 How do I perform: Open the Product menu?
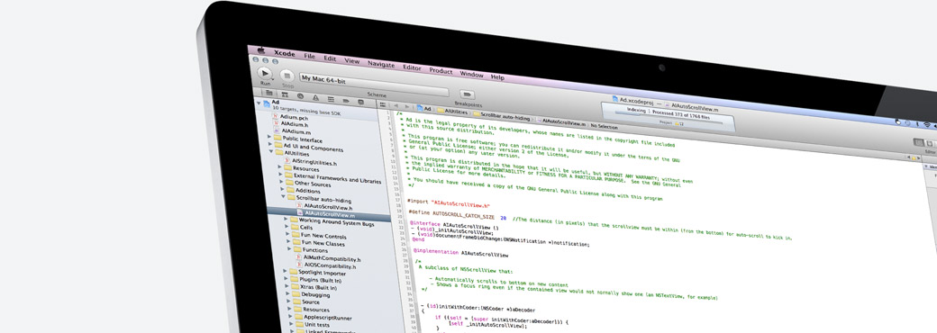[x=441, y=70]
